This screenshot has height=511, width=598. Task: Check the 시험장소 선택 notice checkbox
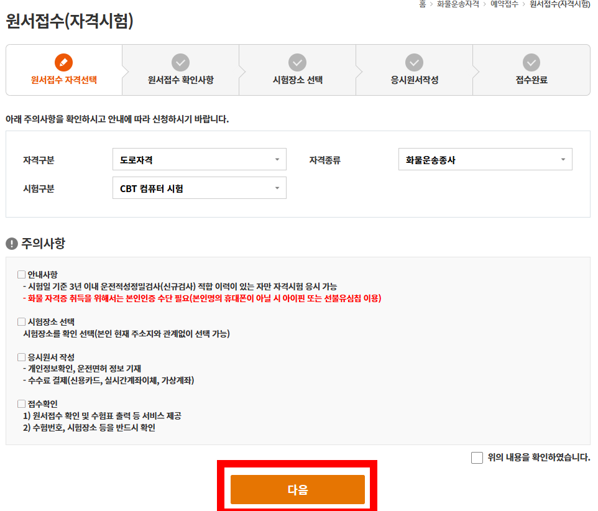pyautogui.click(x=21, y=322)
